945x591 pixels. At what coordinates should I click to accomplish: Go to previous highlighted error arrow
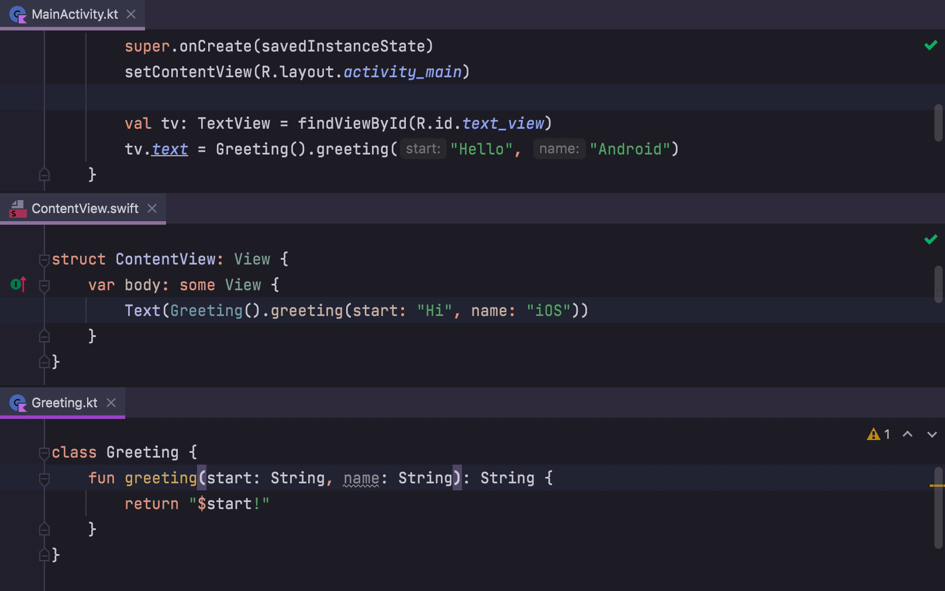pyautogui.click(x=908, y=434)
